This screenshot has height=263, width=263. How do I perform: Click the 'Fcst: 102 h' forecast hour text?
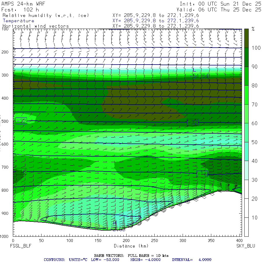tap(20, 10)
